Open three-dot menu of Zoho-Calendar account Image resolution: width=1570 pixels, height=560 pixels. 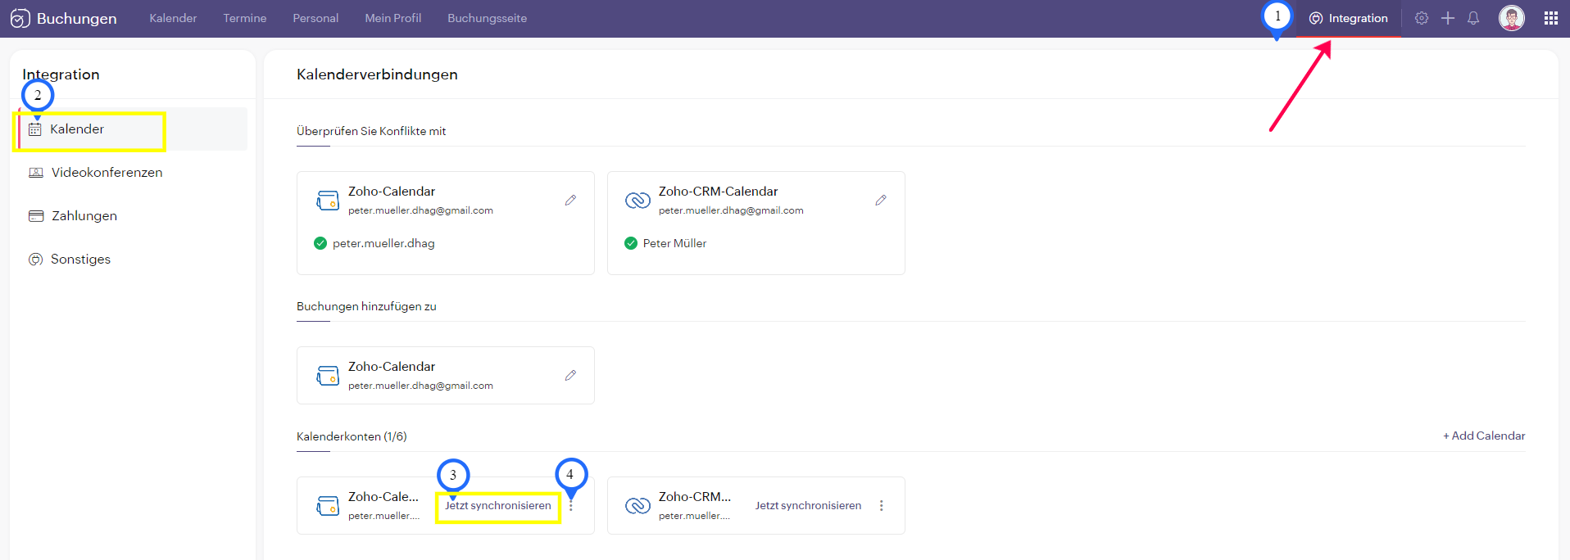(571, 506)
